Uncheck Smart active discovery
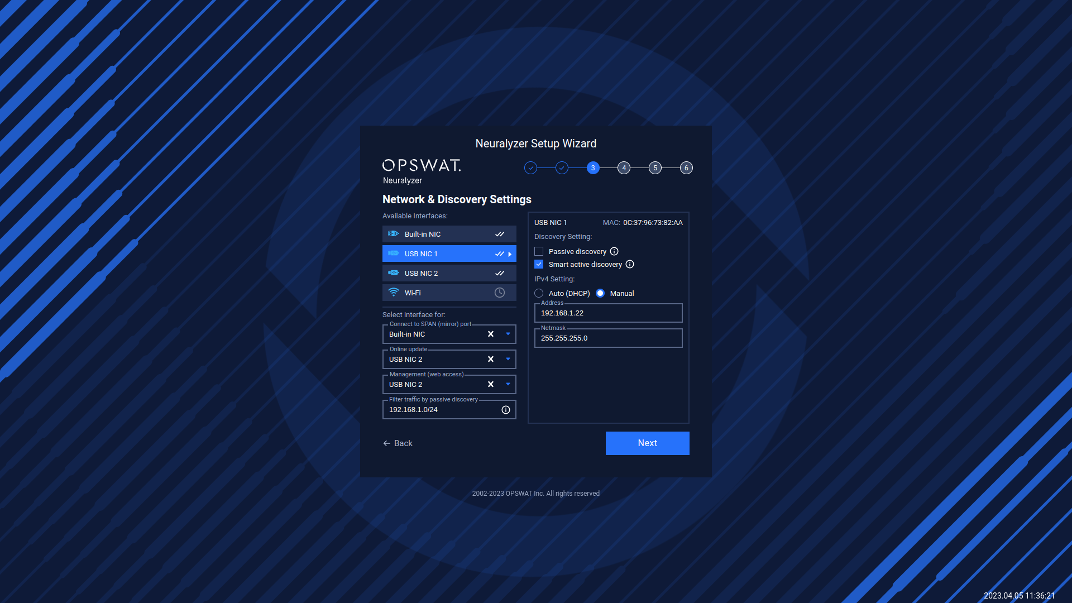The image size is (1072, 603). click(539, 264)
